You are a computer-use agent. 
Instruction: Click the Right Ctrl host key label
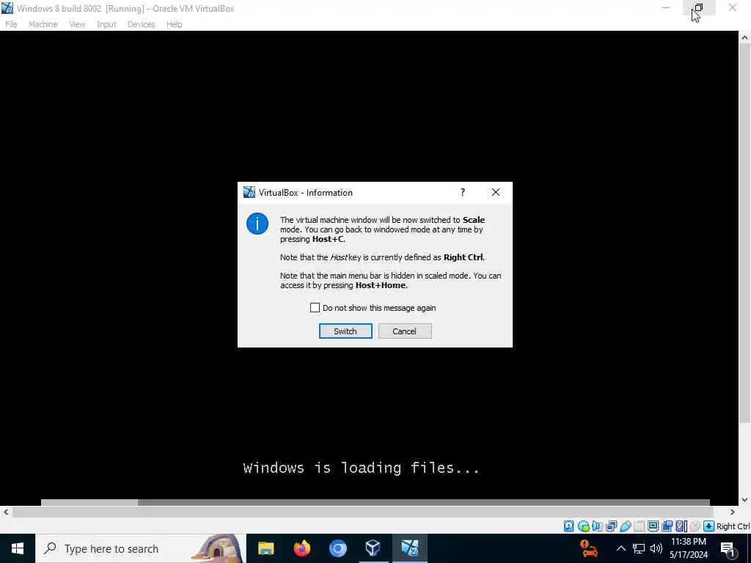[733, 526]
